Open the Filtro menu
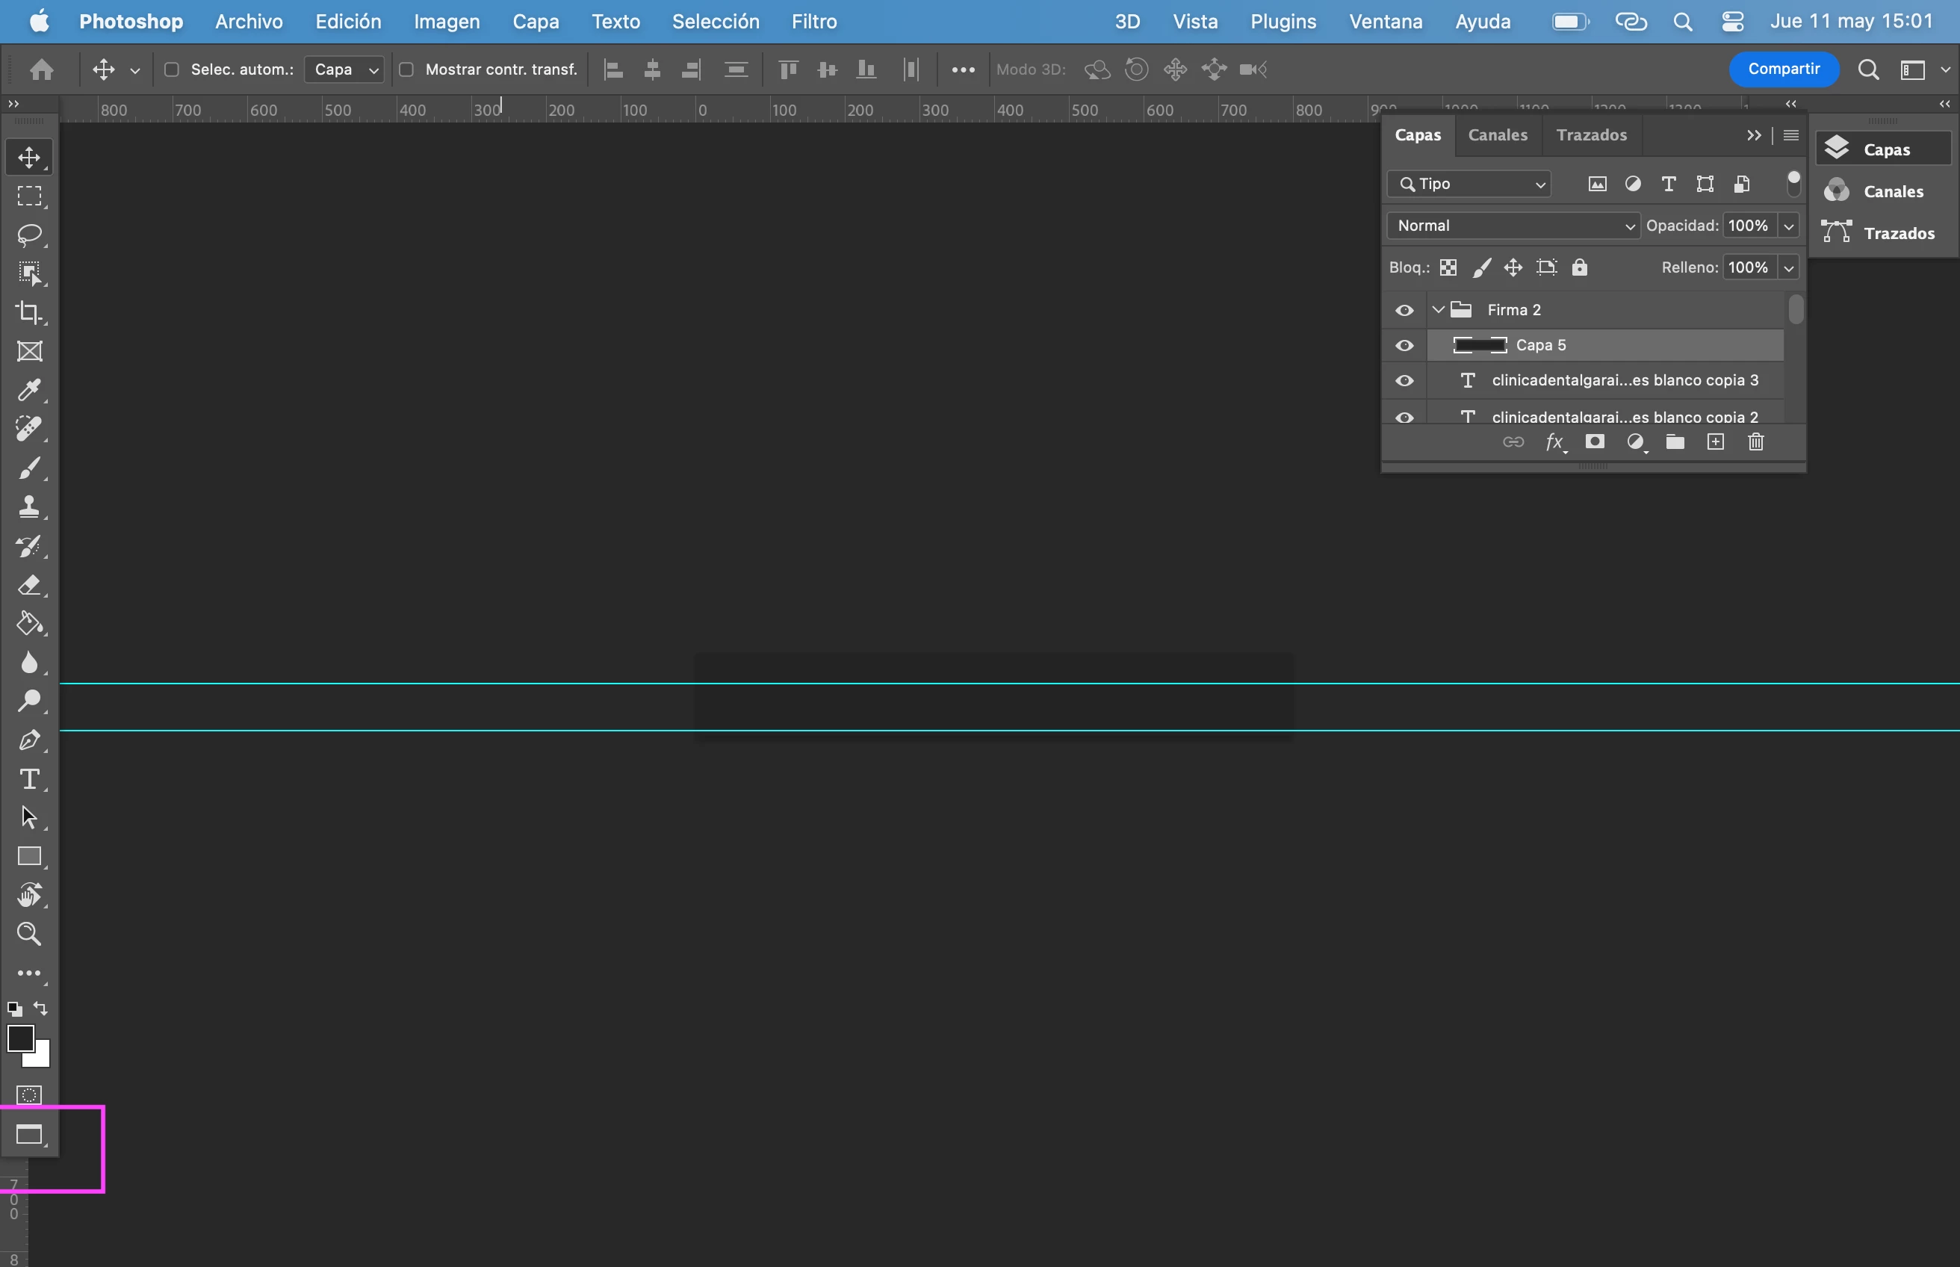The image size is (1960, 1267). (813, 22)
